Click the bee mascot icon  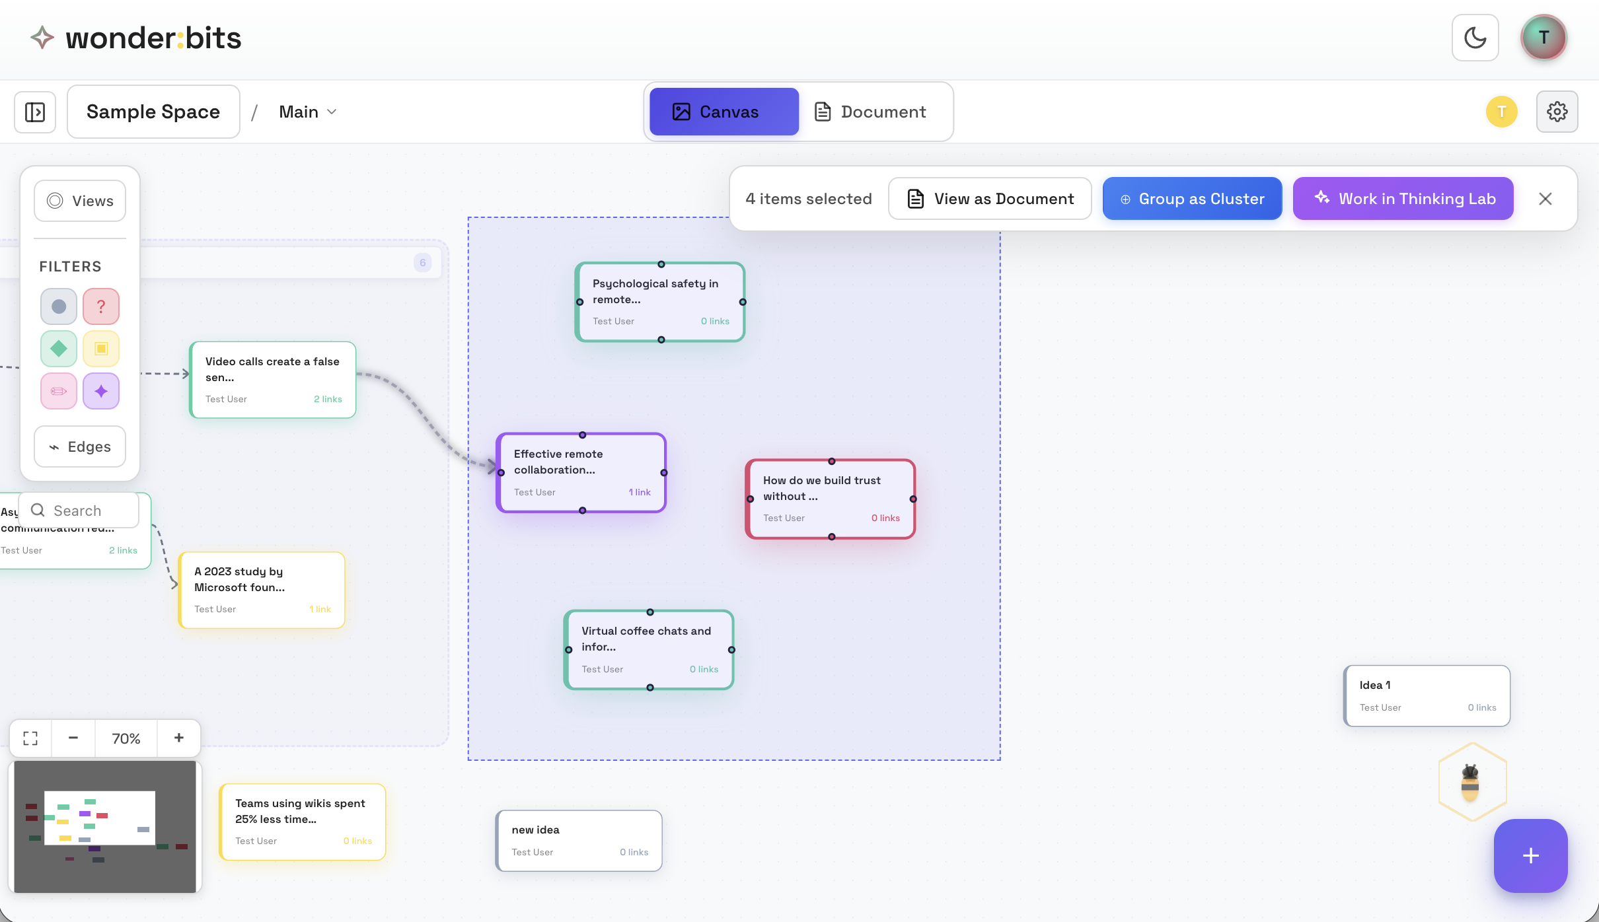[x=1472, y=783]
